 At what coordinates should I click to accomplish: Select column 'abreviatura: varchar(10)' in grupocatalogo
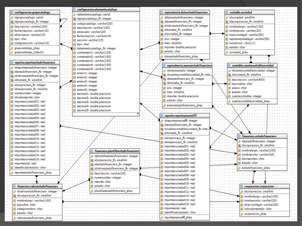(30, 35)
